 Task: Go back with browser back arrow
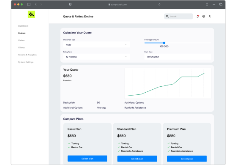point(36,4)
